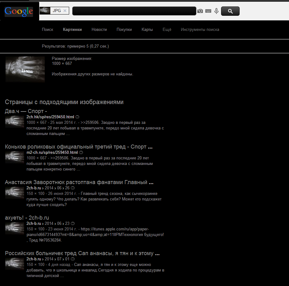
Task: Click the JPG uploaded image thumbnail chip
Action: coord(54,11)
